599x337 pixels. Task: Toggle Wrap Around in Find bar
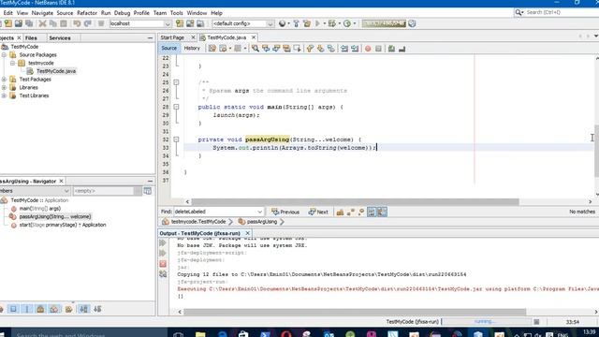click(382, 212)
